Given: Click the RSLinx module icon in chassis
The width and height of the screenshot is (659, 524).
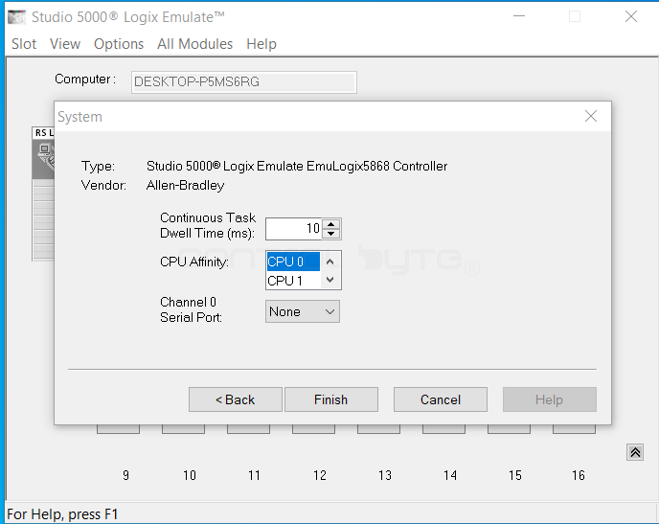Looking at the screenshot, I should point(44,158).
